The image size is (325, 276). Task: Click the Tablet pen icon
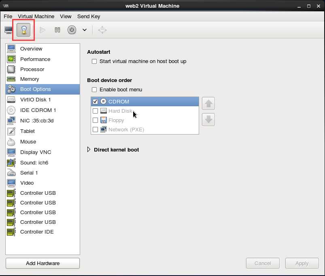tap(11, 131)
